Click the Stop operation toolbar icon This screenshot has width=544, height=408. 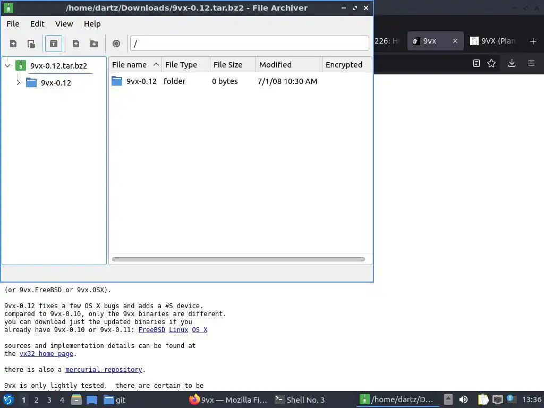[x=116, y=44]
